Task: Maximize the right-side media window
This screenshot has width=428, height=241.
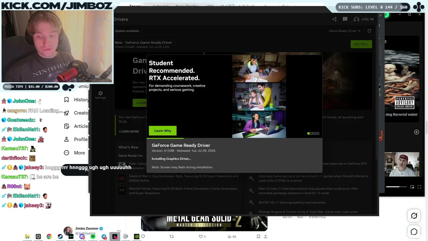Action: (x=409, y=14)
